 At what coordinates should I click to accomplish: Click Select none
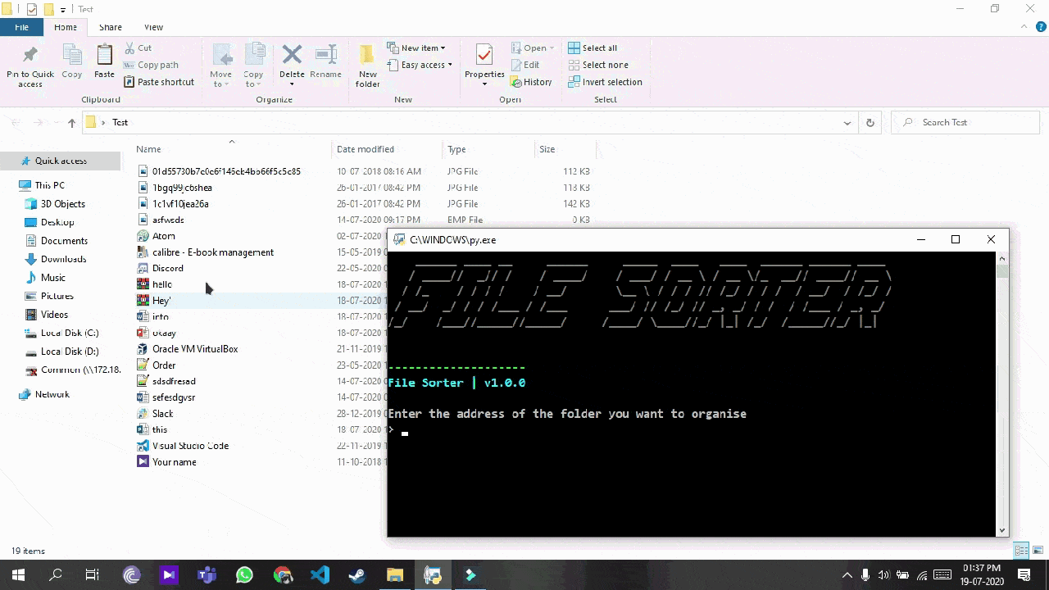[598, 65]
